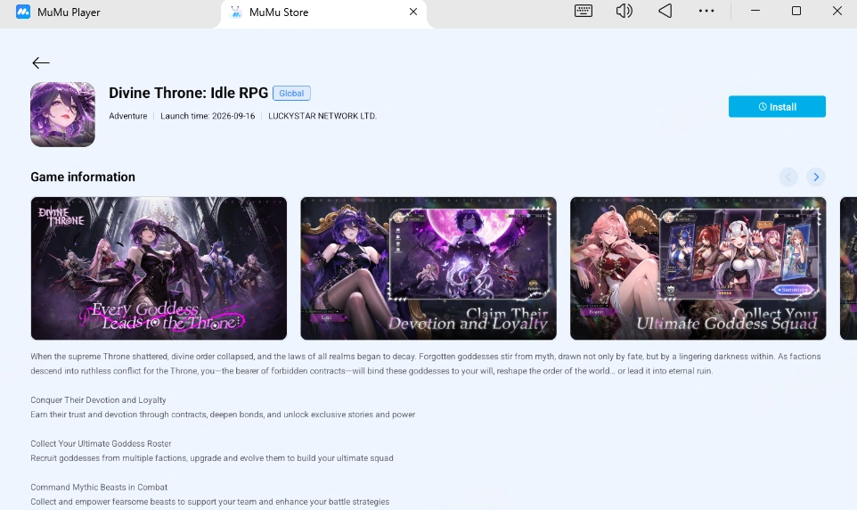This screenshot has width=857, height=510.
Task: Open the keyboard mapping icon in the title bar
Action: click(x=584, y=11)
